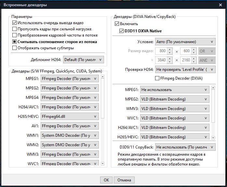Open the disabled 'AND' condition dropdown
This screenshot has height=187, width=227.
[x=207, y=60]
